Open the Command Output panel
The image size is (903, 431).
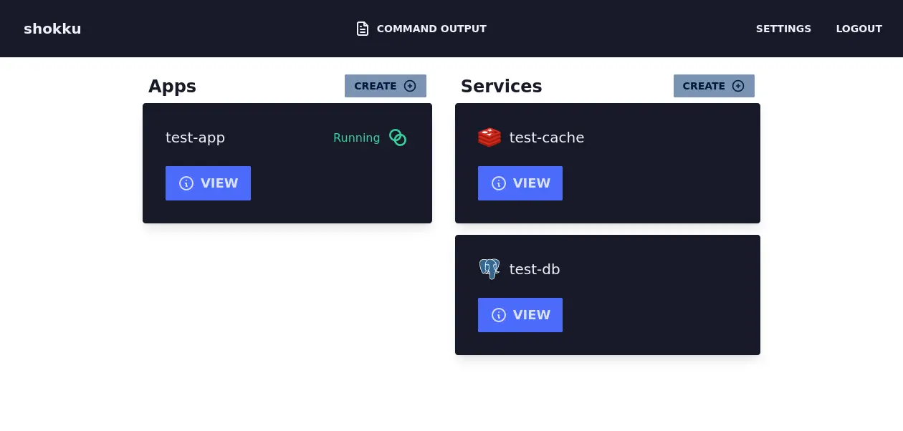[x=431, y=29]
